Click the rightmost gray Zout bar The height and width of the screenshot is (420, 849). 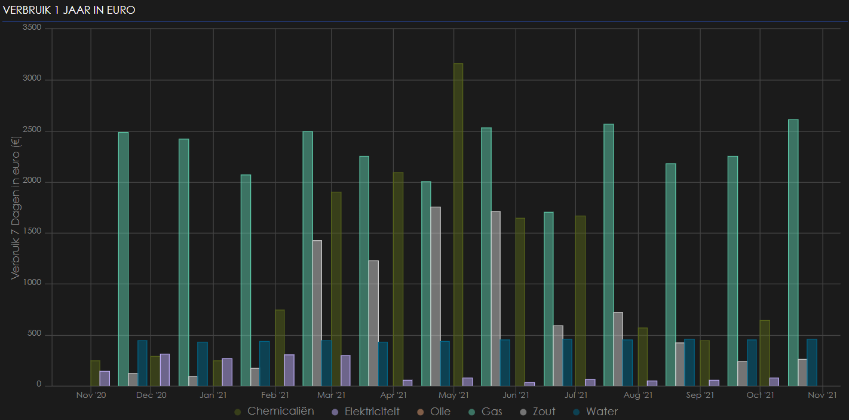coord(802,372)
